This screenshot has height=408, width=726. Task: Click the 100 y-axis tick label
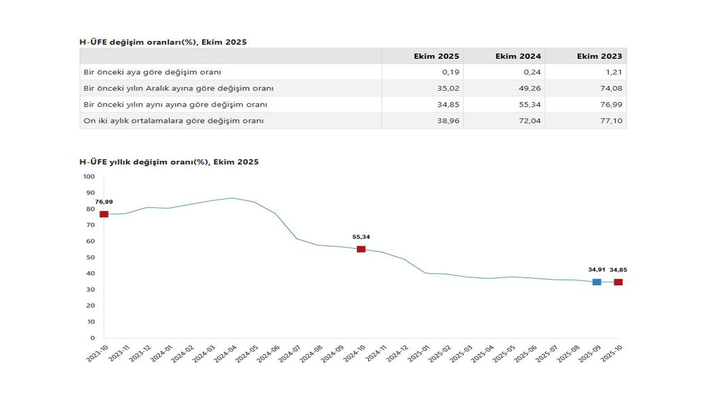(88, 177)
